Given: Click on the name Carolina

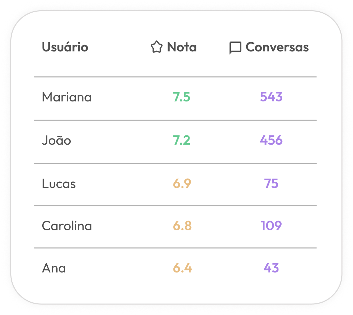Looking at the screenshot, I should (67, 226).
